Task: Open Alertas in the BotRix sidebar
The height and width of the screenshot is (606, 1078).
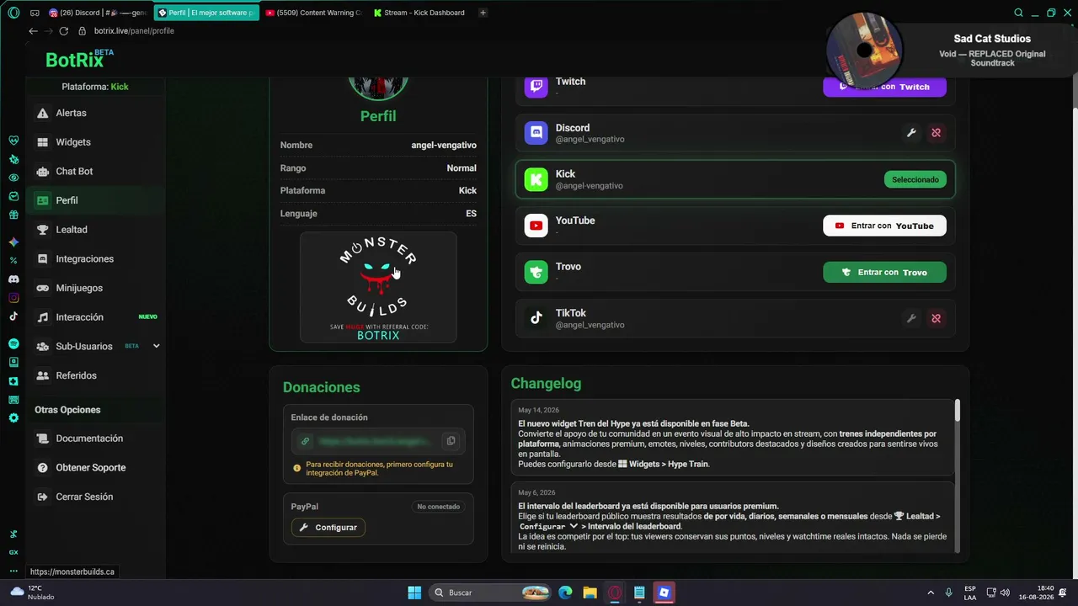Action: tap(71, 113)
